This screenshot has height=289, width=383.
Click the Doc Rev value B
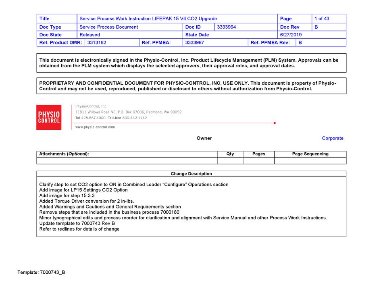316,27
